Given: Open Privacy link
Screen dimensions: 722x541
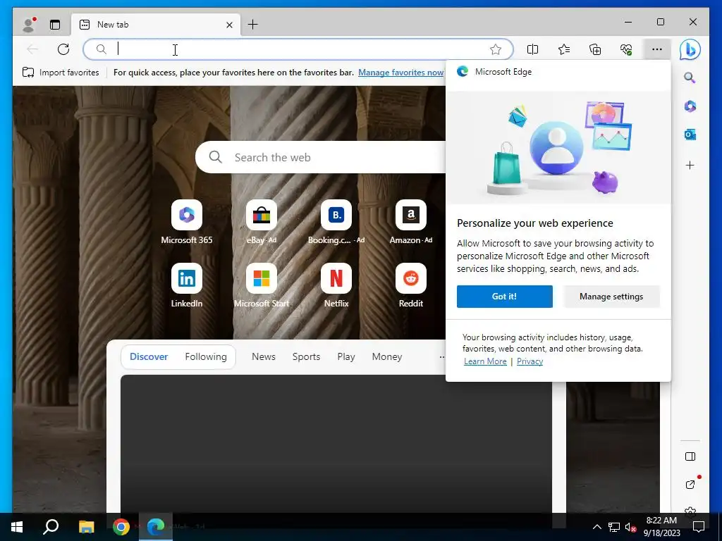Looking at the screenshot, I should coord(530,361).
